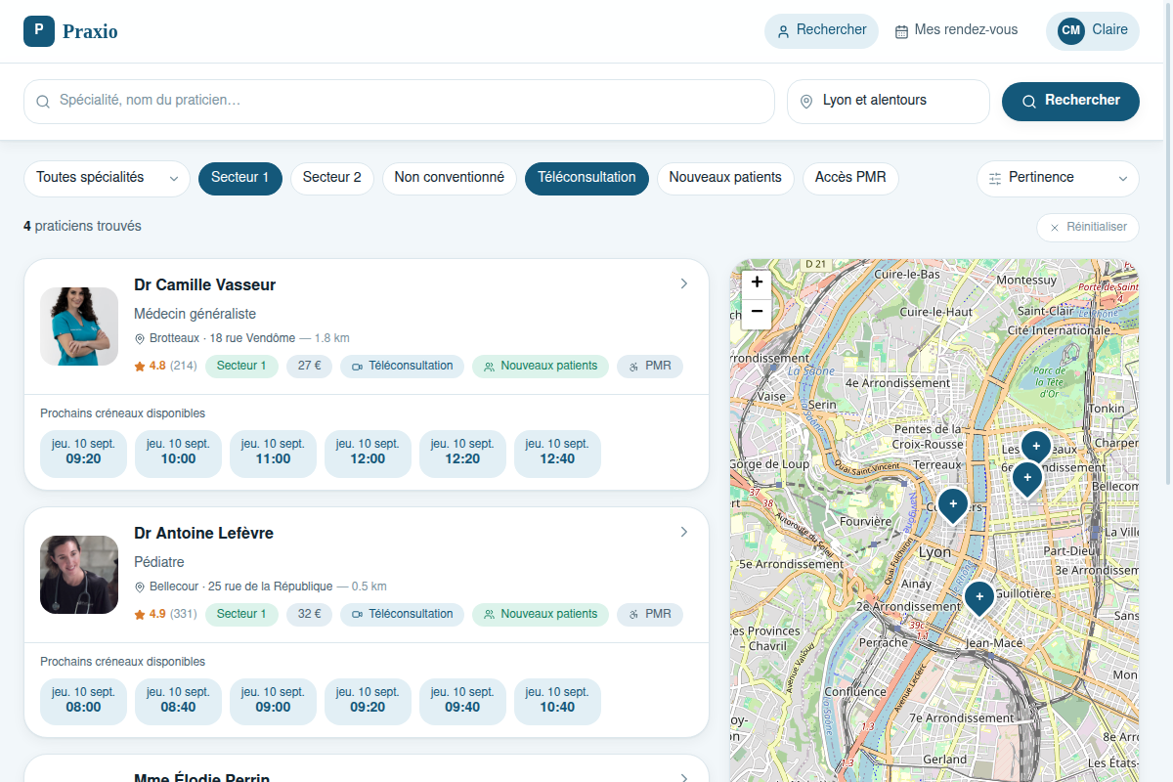This screenshot has height=782, width=1173.
Task: Click the Secteur 1 tag on Vasseur card
Action: pos(241,367)
